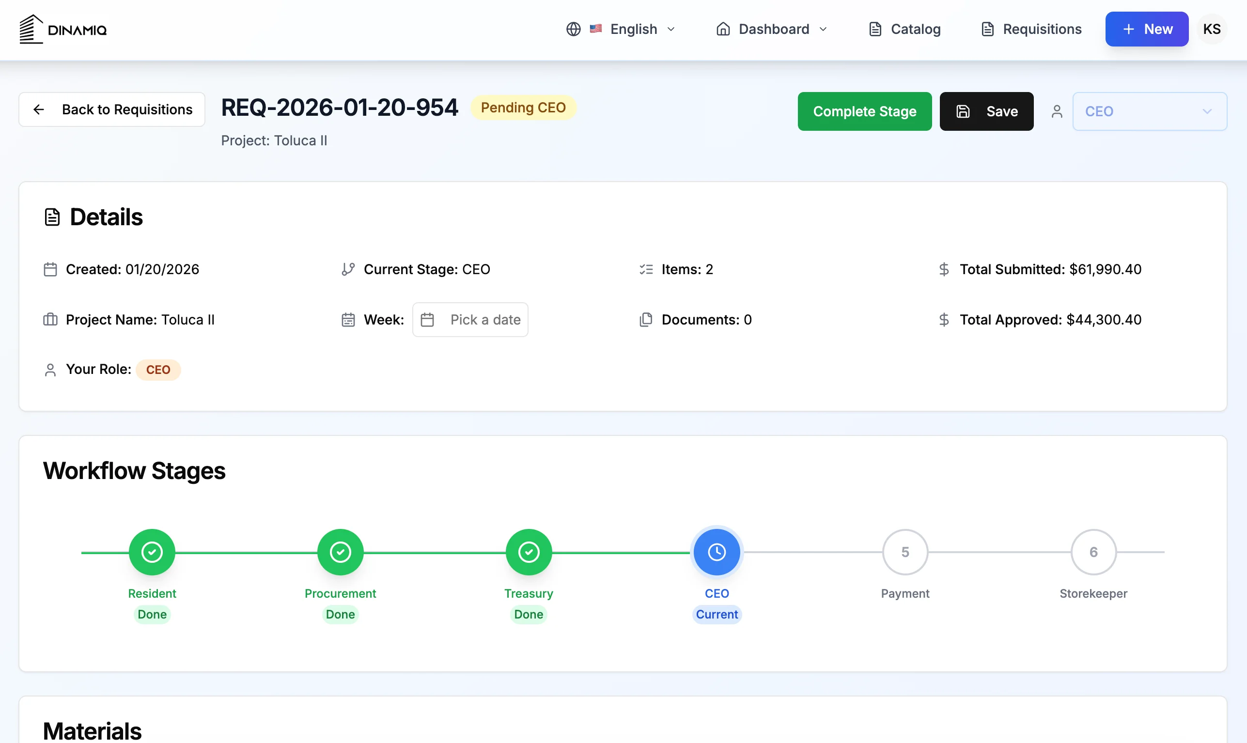The image size is (1247, 743).
Task: Click the Done badge under Resident
Action: click(x=152, y=614)
